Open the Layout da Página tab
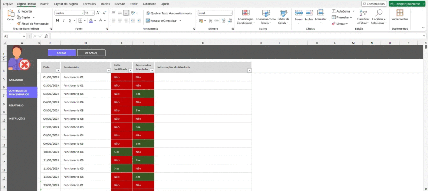Viewport: 428px width, 191px height. pos(67,4)
